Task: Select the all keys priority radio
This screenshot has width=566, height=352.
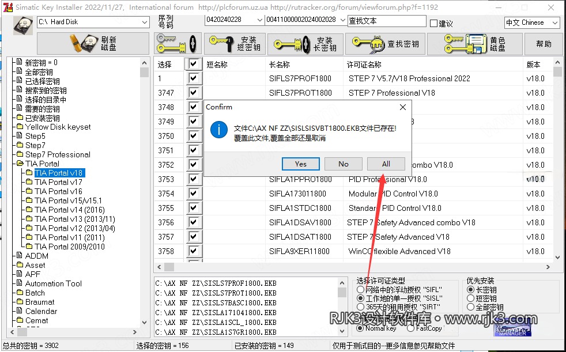Action: 470,307
